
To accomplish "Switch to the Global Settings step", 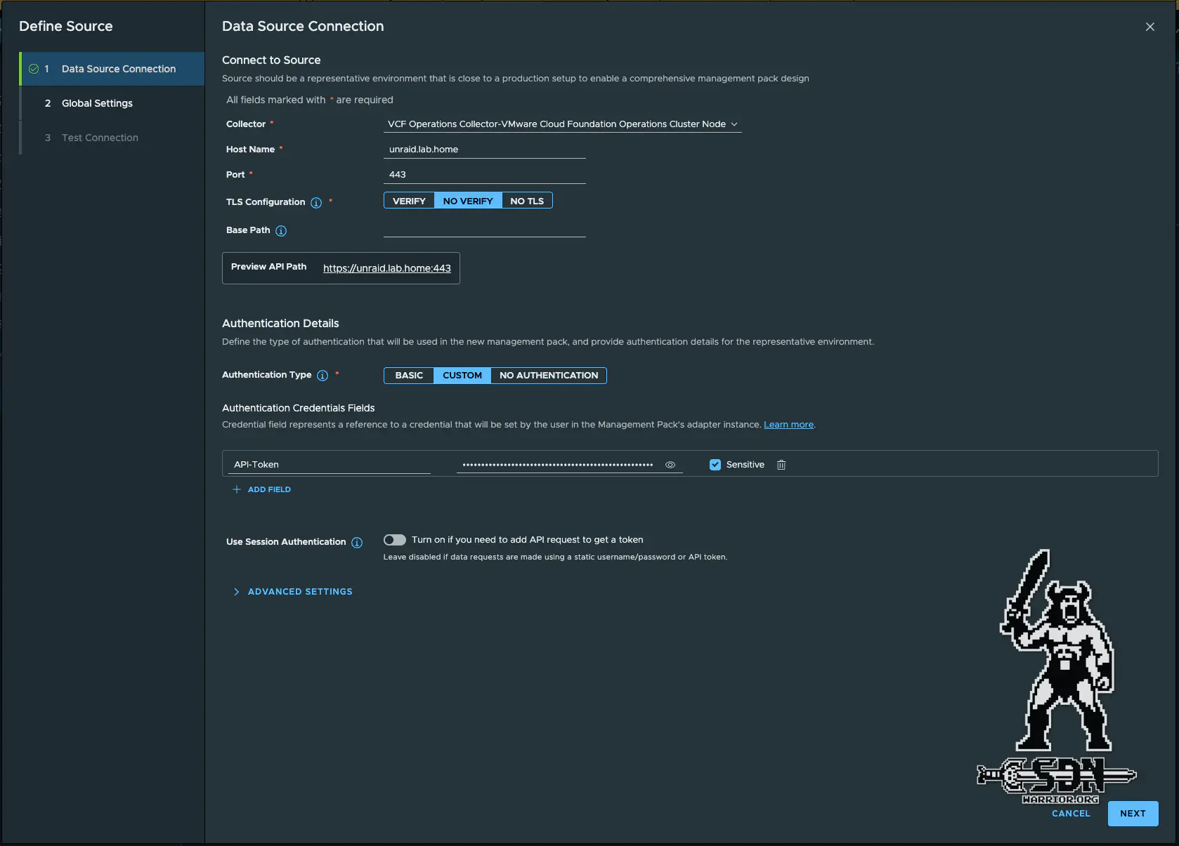I will pyautogui.click(x=97, y=103).
